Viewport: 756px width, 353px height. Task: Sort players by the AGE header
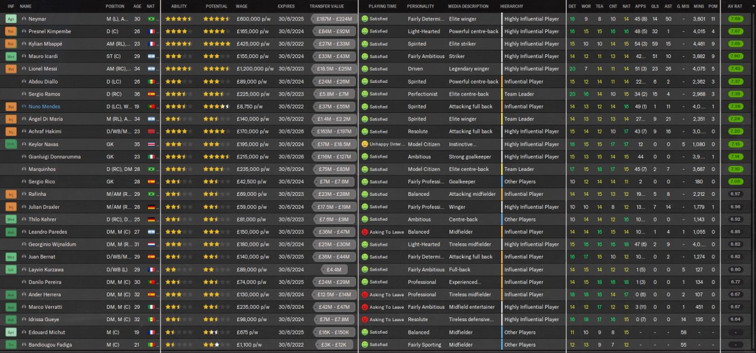tap(137, 6)
